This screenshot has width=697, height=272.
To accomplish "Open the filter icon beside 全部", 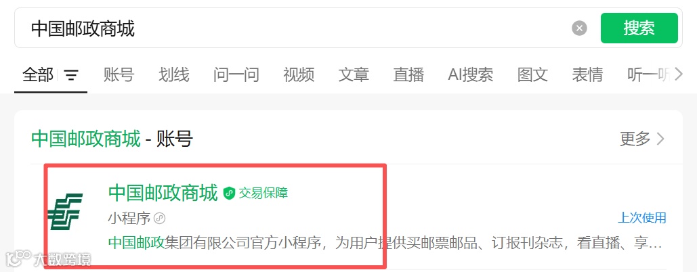I will point(70,75).
